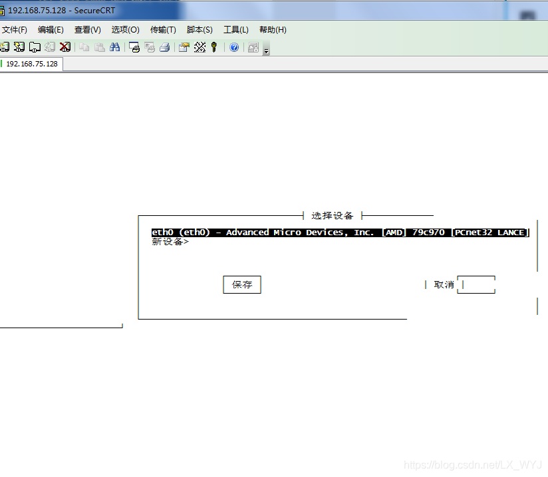
Task: Click the Public Key Assistant key icon
Action: pos(214,47)
